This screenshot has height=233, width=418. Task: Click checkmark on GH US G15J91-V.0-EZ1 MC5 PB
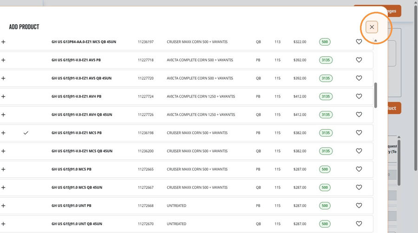(x=26, y=133)
